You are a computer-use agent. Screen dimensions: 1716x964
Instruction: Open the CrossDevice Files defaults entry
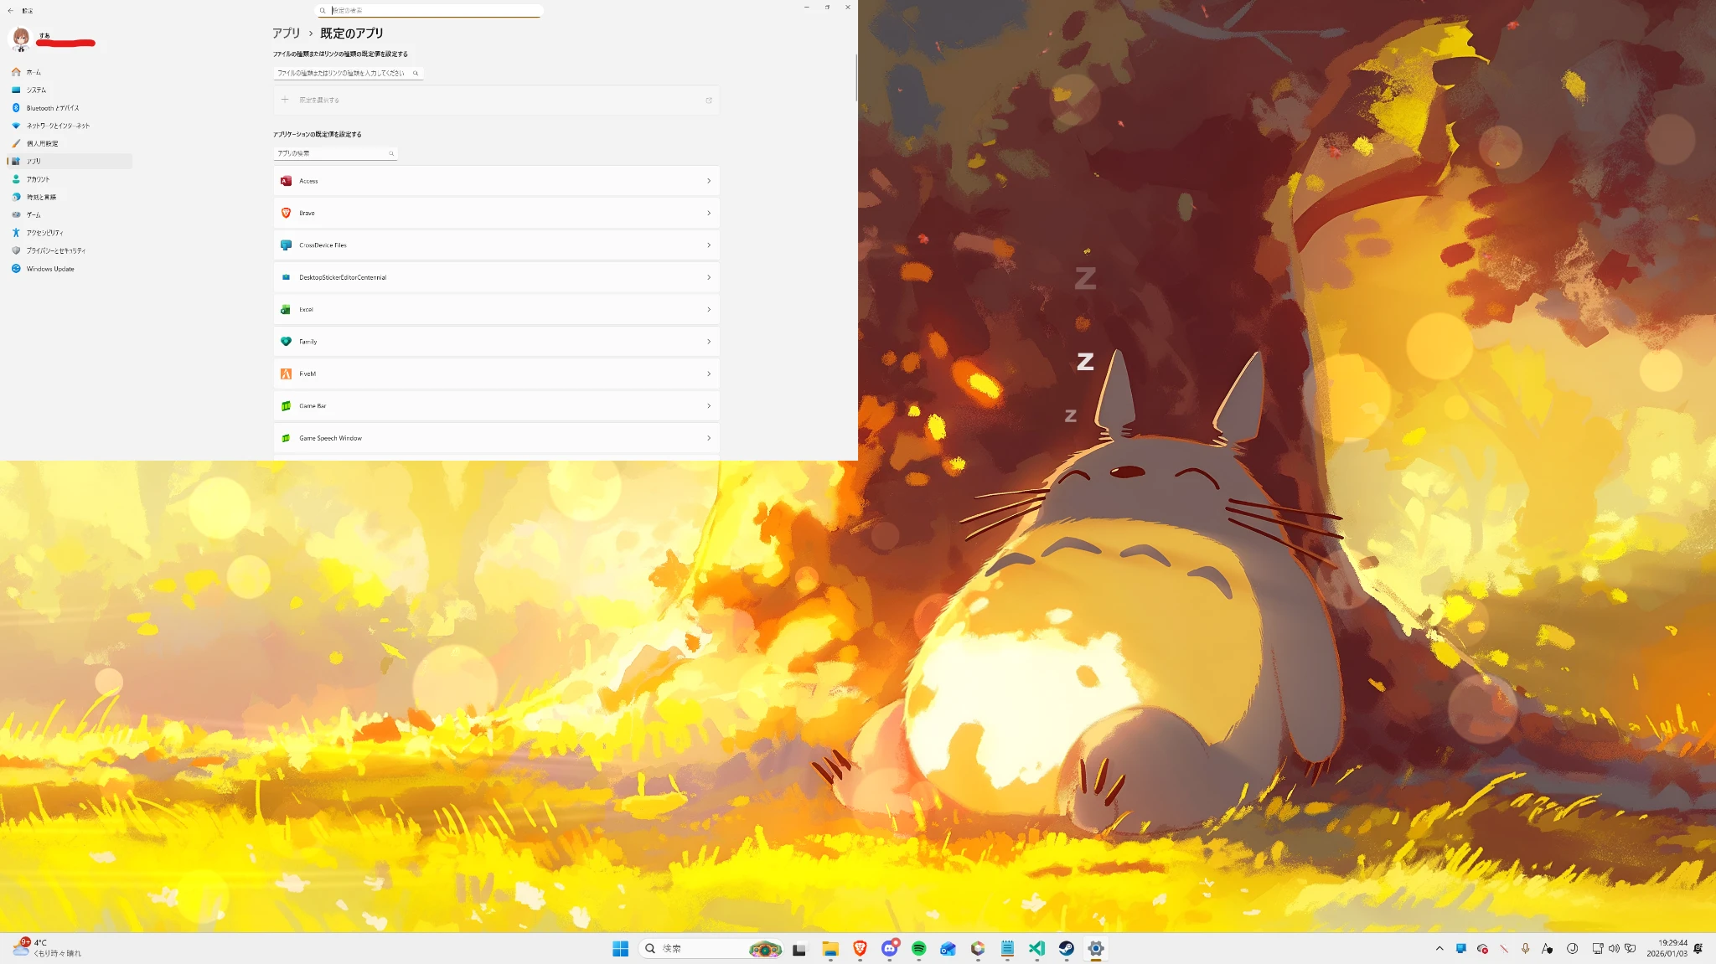(x=495, y=245)
